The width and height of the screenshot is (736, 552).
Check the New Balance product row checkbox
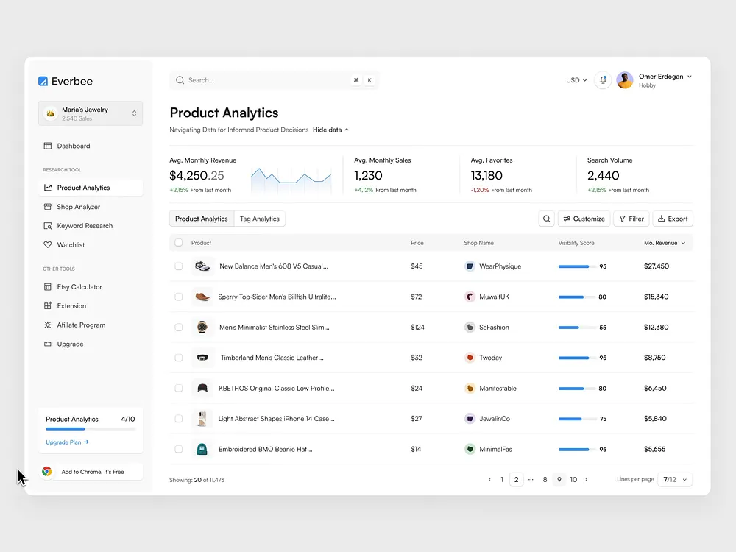pos(178,266)
